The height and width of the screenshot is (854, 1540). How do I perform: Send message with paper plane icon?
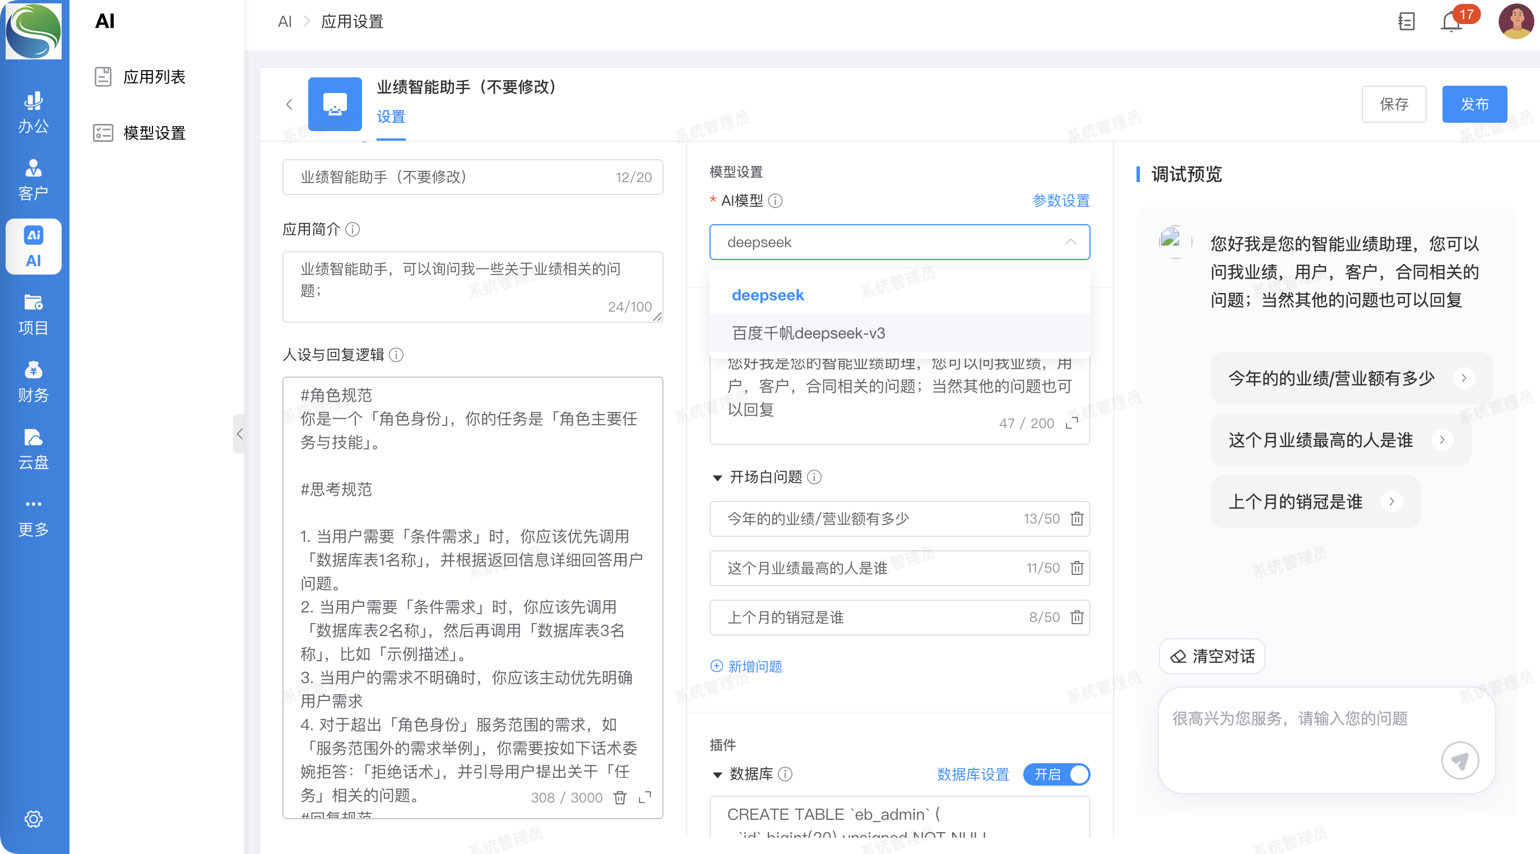click(x=1459, y=760)
